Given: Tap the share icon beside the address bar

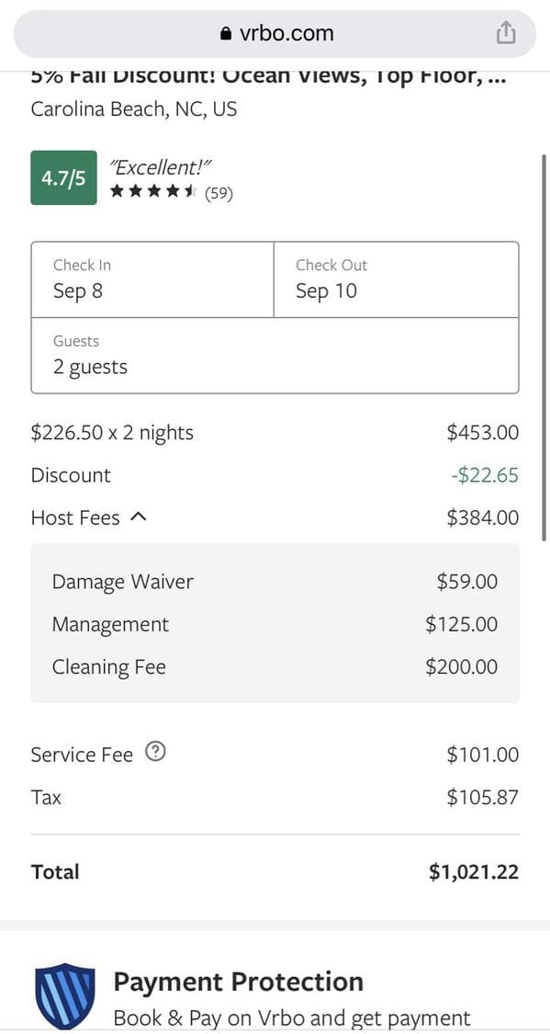Looking at the screenshot, I should click(x=506, y=32).
